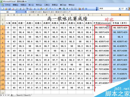The image size is (130, 97).
Task: Open the 窗口(W) menu
Action: point(63,5)
